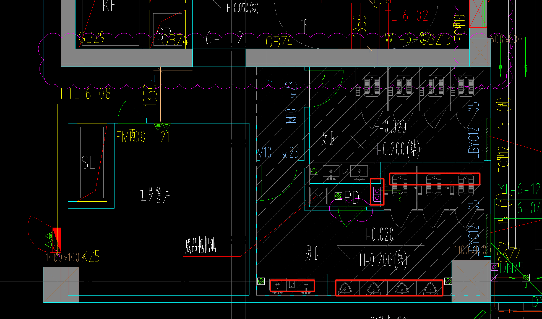
Task: Click rightmost squat toilet in women's restroom
Action: 466,86
